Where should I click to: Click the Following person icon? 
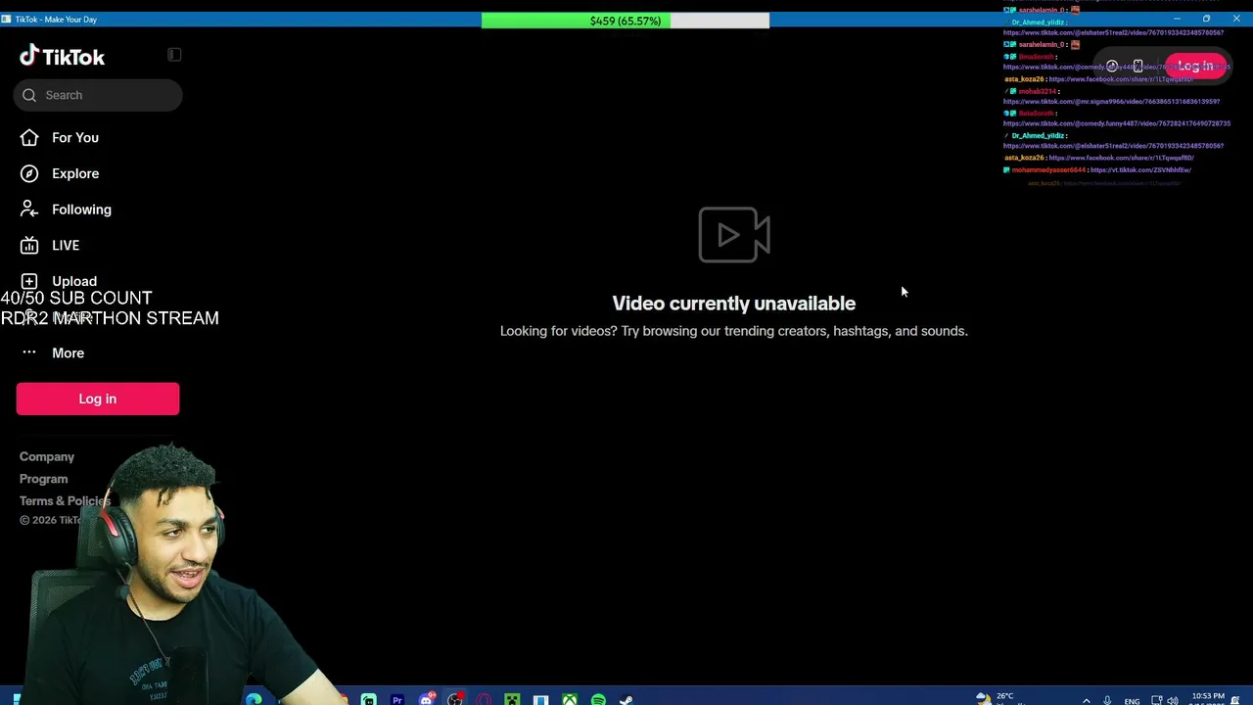click(x=29, y=210)
